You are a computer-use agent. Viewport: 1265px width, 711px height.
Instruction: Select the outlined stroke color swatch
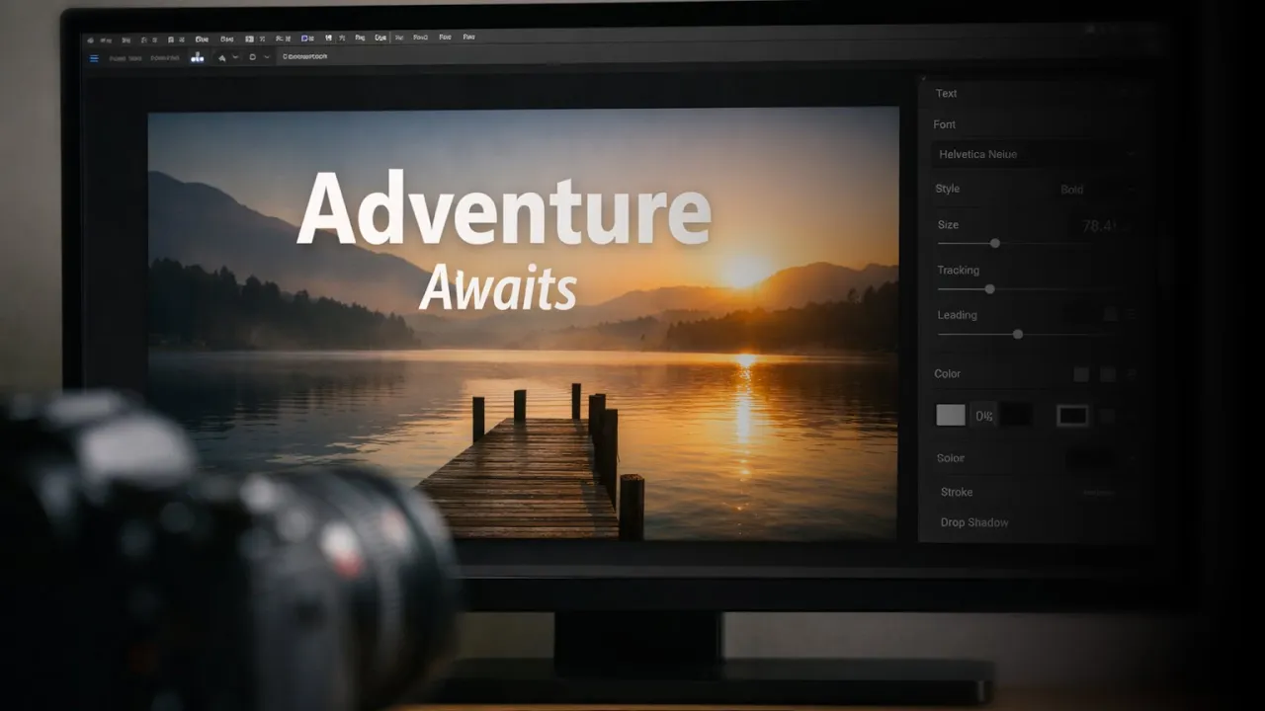(x=1072, y=416)
